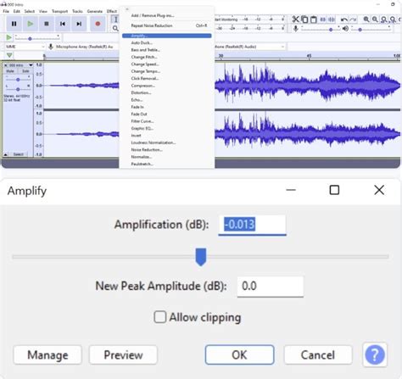Open the MME audio host dropdown
This screenshot has width=402, height=379.
[25, 47]
